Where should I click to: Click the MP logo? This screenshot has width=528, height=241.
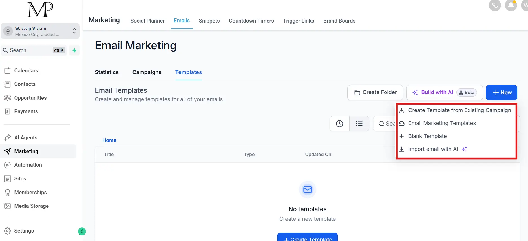pyautogui.click(x=40, y=9)
